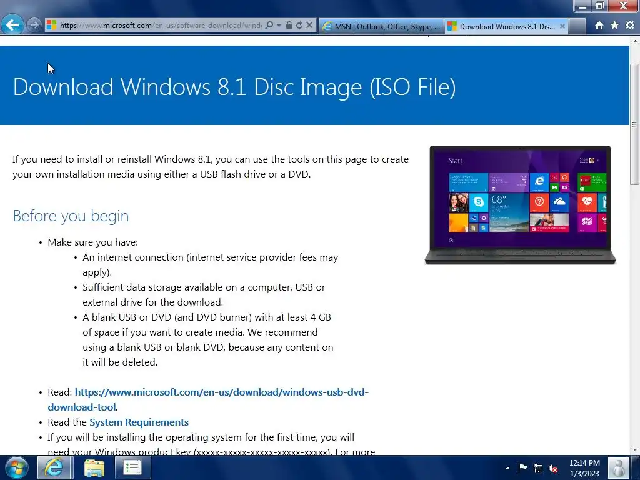Click the address bar URL field
The width and height of the screenshot is (640, 480).
(161, 25)
